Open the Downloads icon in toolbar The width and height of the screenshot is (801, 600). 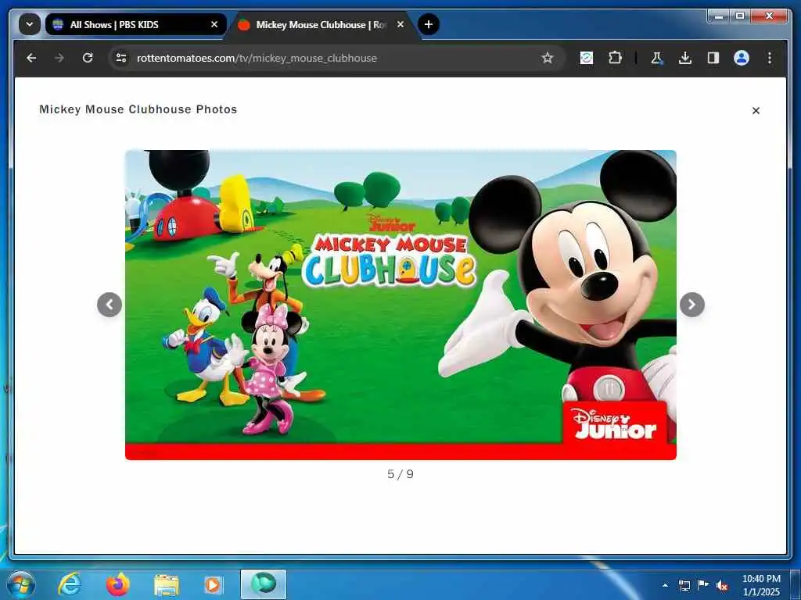pos(685,58)
